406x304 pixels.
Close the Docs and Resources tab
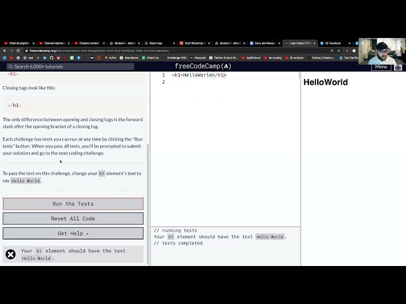point(279,44)
